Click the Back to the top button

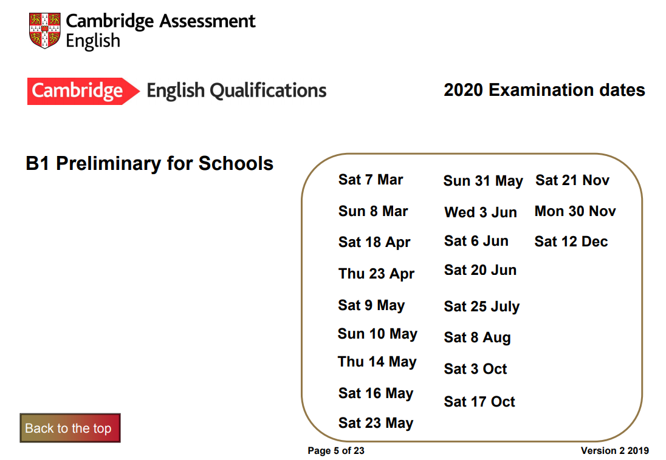(70, 428)
